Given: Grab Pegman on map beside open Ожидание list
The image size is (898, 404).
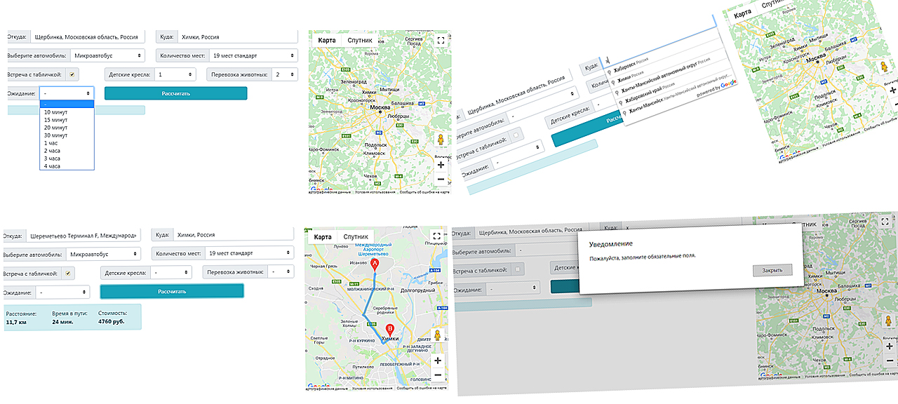Looking at the screenshot, I should (x=441, y=140).
